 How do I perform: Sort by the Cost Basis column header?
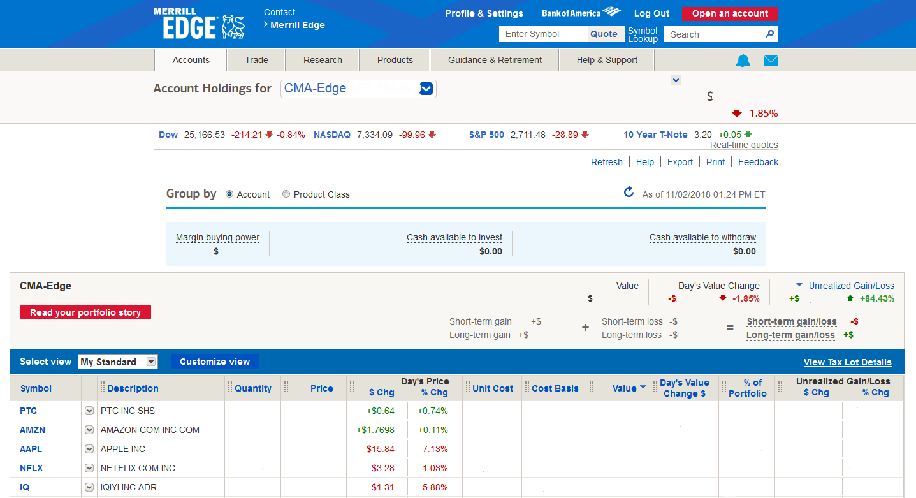(555, 388)
